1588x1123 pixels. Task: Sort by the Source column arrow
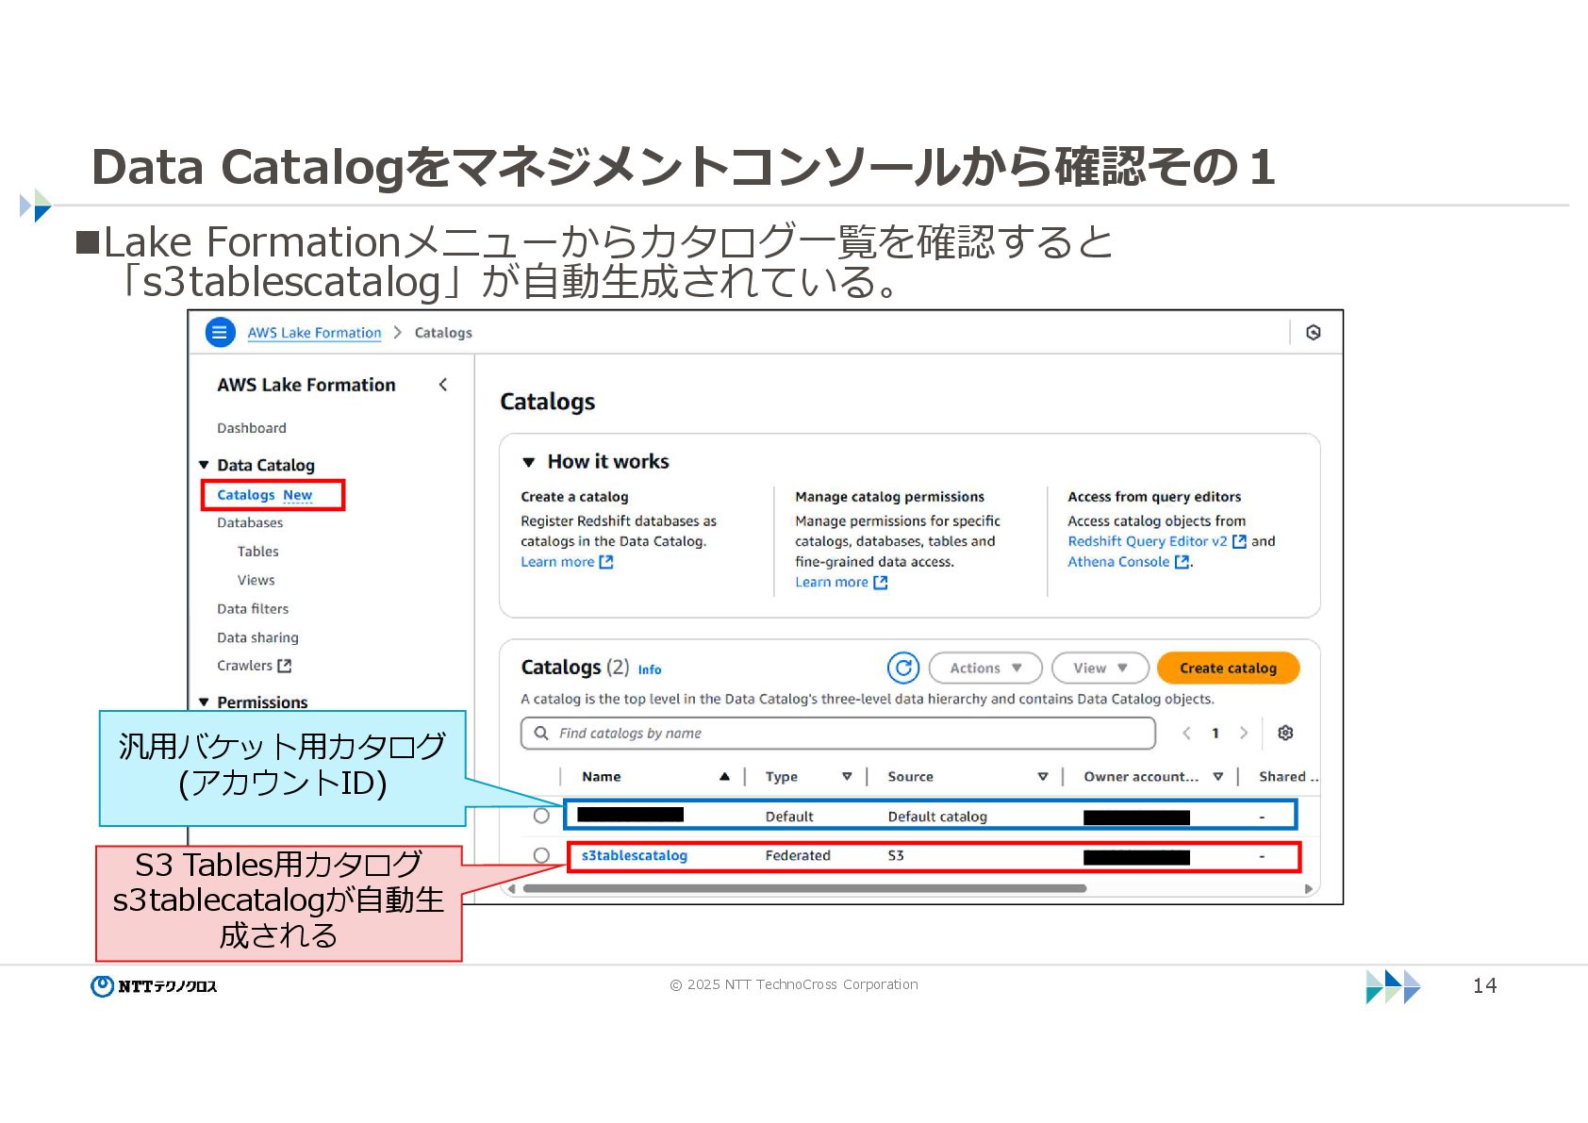(1042, 776)
